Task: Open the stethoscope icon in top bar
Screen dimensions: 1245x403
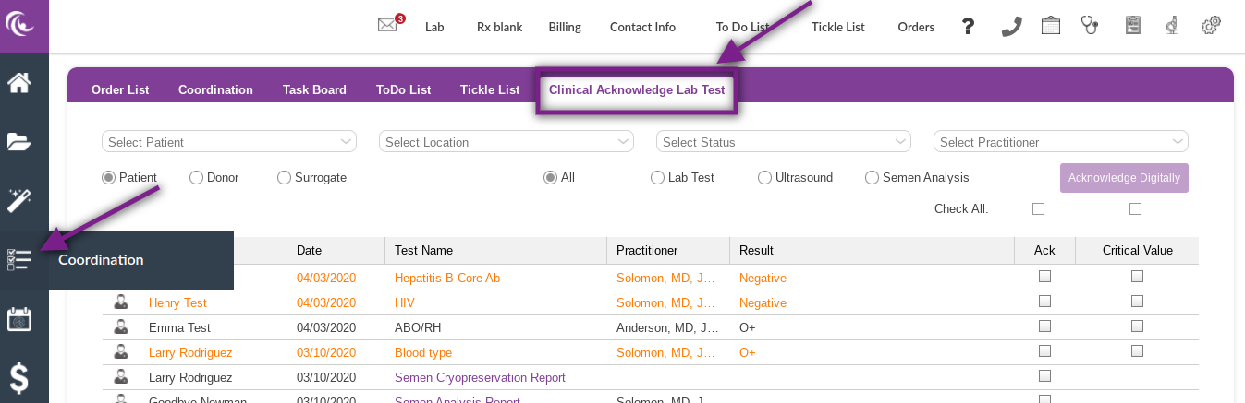Action: (x=1091, y=26)
